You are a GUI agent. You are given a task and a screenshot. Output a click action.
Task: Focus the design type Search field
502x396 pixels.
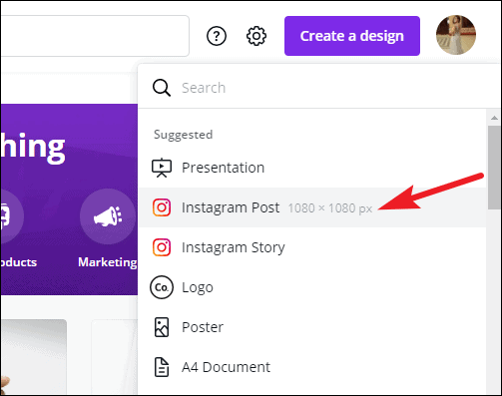(319, 88)
